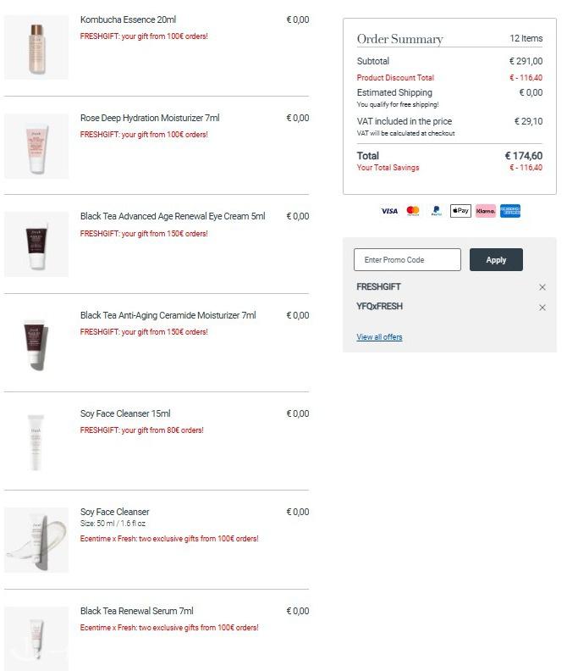Open Rose Deep Hydration Moisturizer 7ml title
The width and height of the screenshot is (567, 671).
point(150,118)
